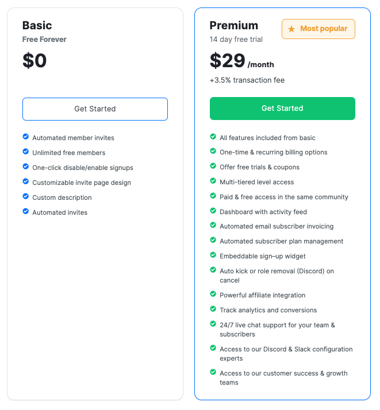Click check icon next to Customizable invite page design
This screenshot has width=380, height=410.
coord(25,181)
